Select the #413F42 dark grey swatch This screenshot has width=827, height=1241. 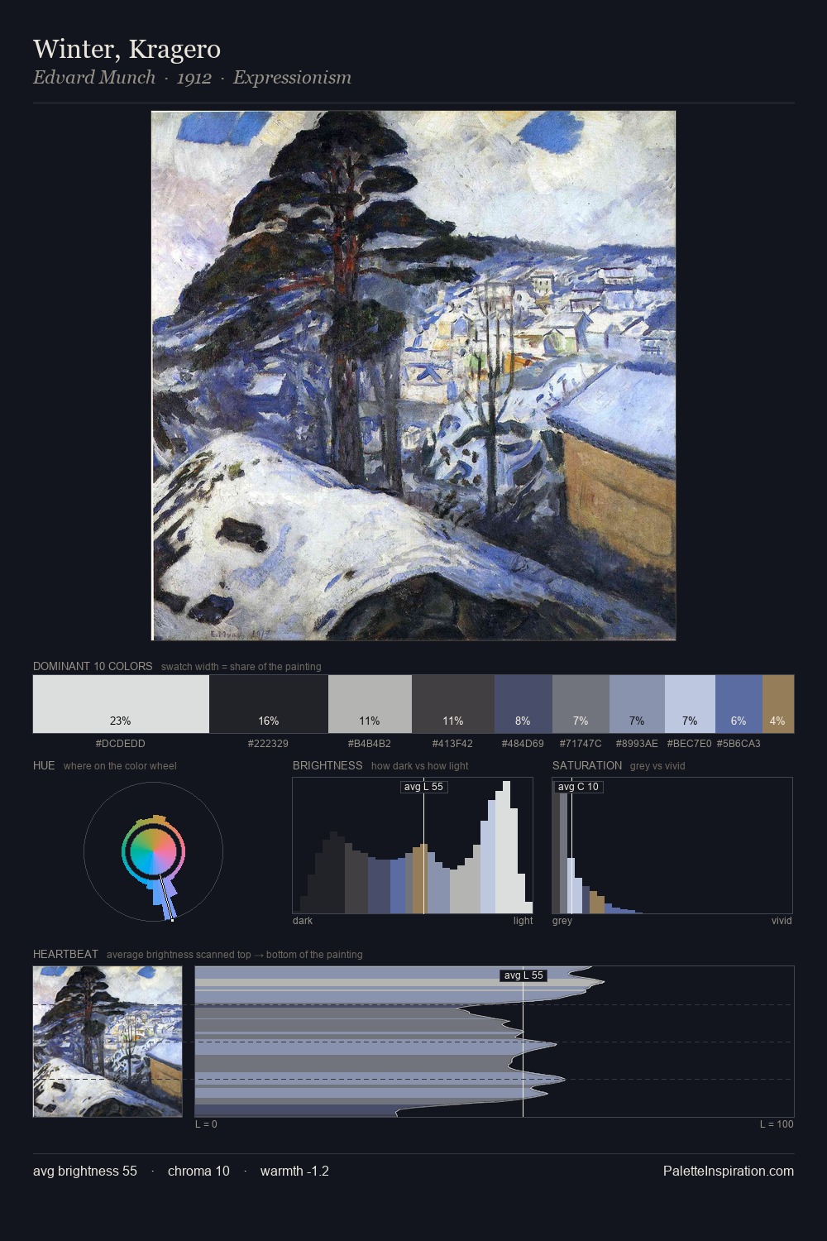click(453, 704)
